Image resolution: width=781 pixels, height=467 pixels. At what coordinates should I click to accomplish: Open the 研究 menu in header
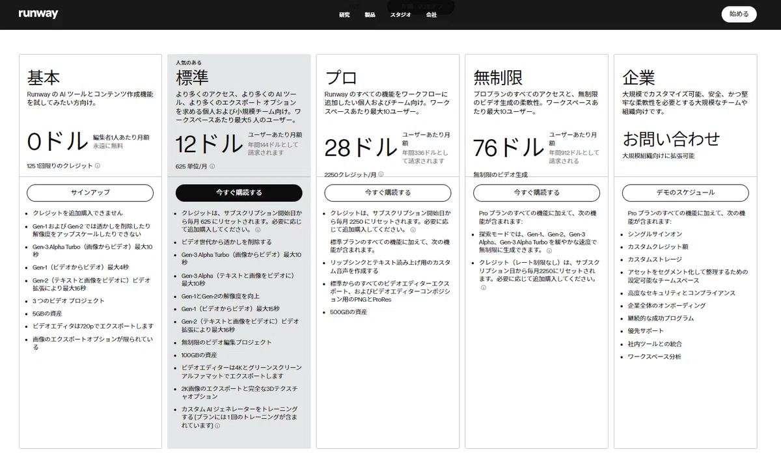pyautogui.click(x=344, y=14)
